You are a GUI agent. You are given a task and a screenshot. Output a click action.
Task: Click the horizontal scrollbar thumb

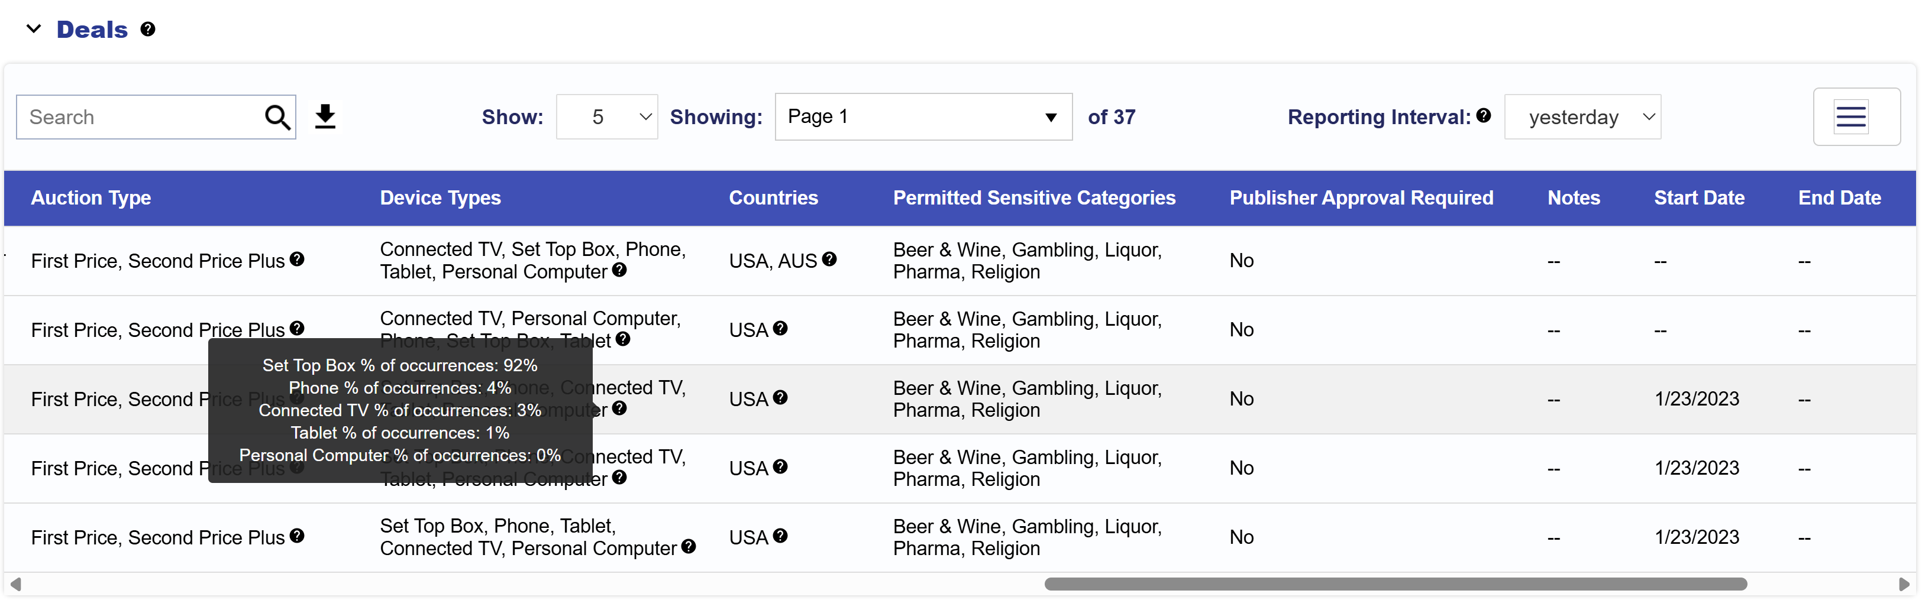pyautogui.click(x=1396, y=583)
